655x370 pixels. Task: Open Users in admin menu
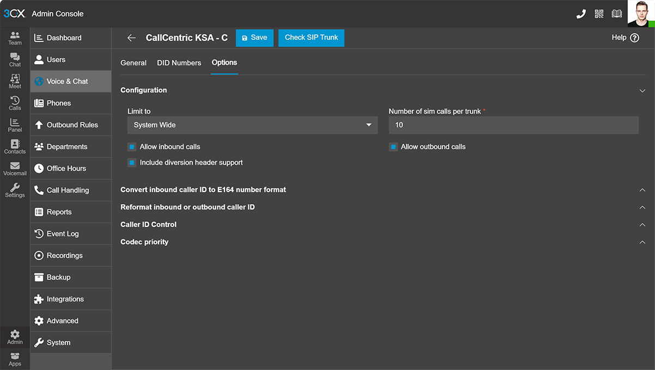pyautogui.click(x=71, y=60)
